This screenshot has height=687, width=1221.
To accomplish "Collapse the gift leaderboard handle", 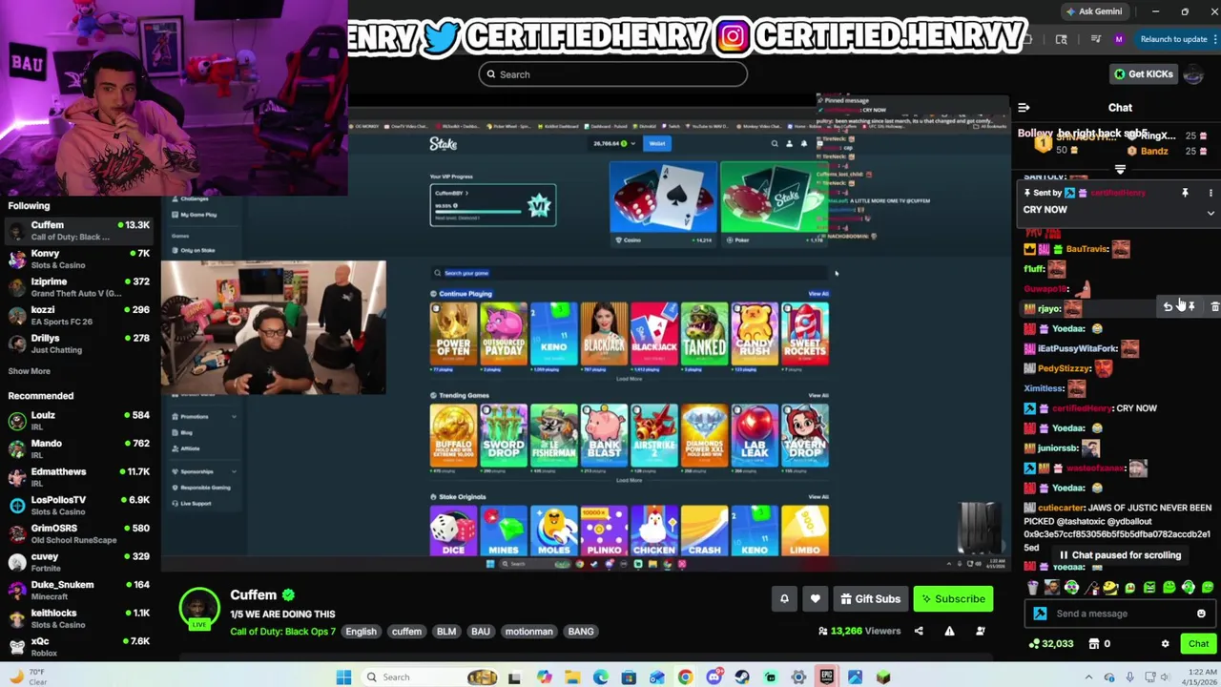I will 1120,169.
